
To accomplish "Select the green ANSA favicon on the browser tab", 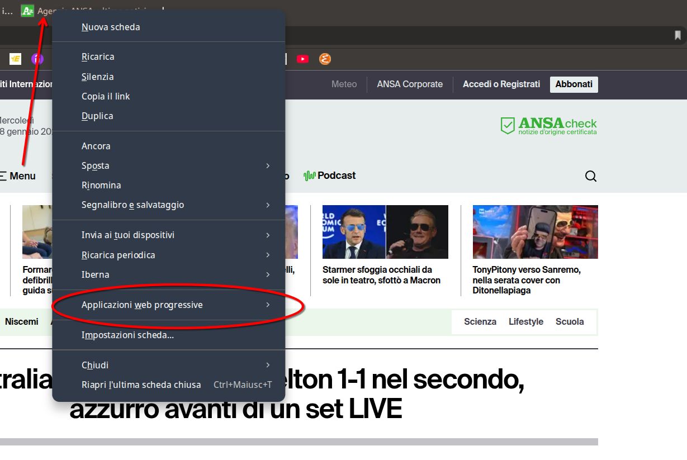I will [x=27, y=10].
